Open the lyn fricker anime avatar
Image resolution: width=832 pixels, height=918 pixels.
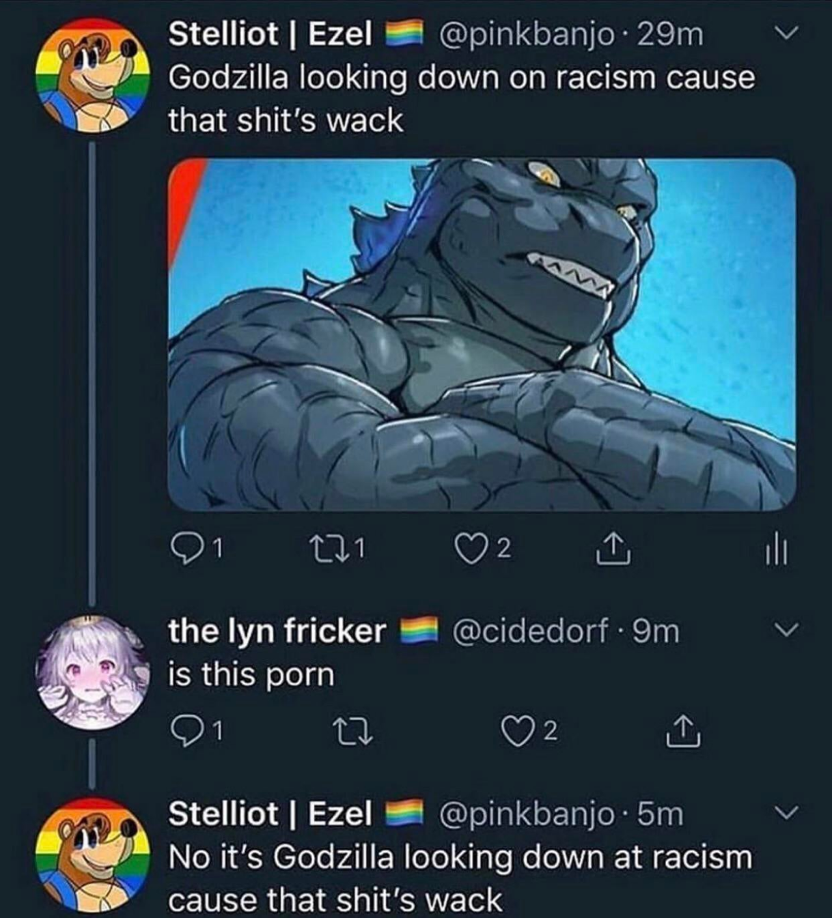[x=93, y=673]
